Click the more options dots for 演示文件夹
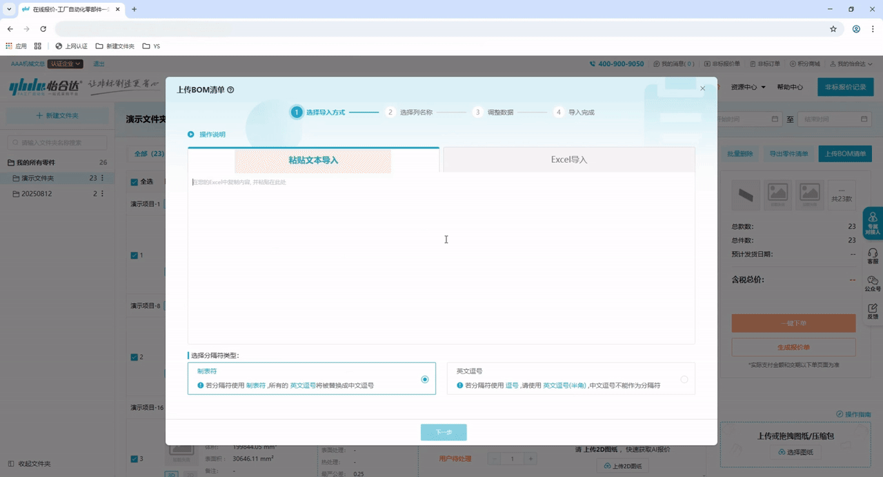The height and width of the screenshot is (477, 883). [103, 178]
